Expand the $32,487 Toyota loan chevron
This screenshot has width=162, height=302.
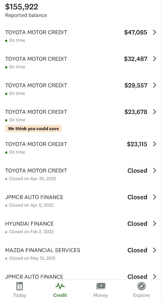point(154,59)
